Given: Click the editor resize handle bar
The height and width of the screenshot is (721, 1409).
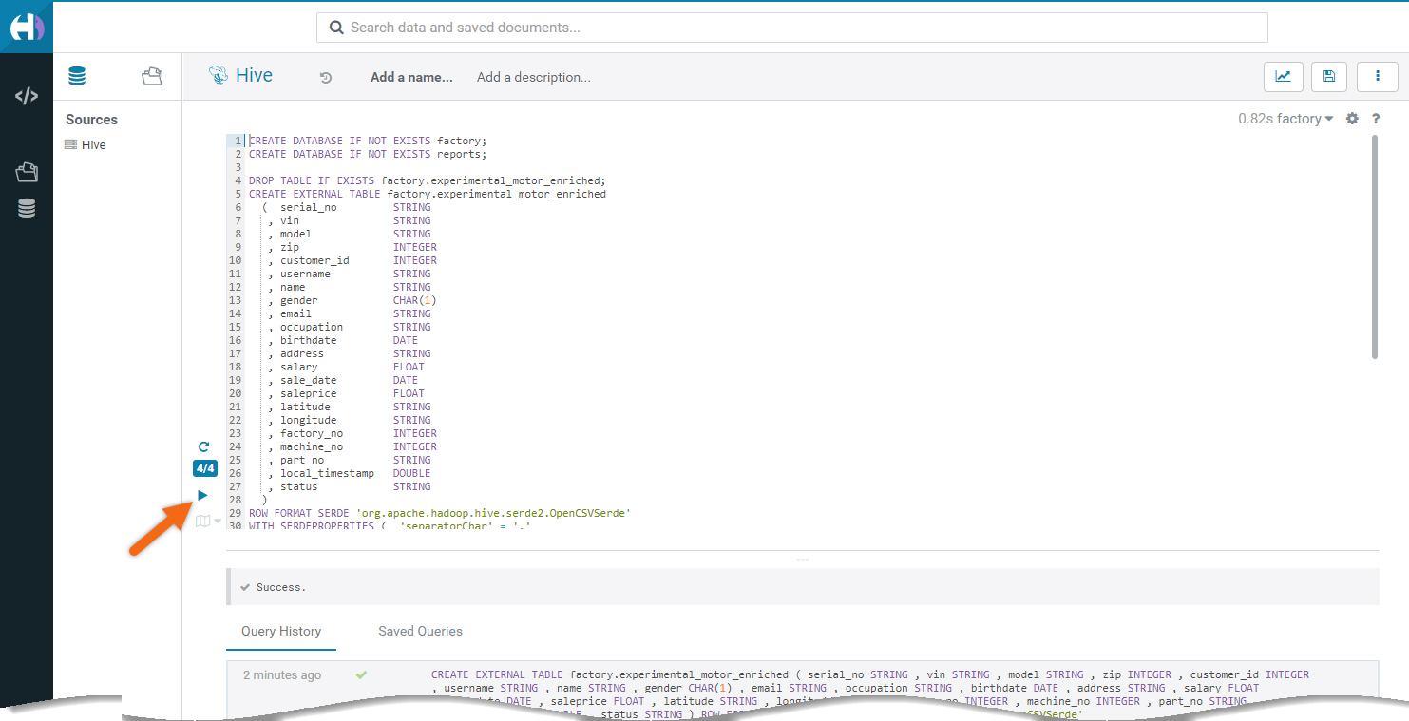Looking at the screenshot, I should tap(803, 559).
